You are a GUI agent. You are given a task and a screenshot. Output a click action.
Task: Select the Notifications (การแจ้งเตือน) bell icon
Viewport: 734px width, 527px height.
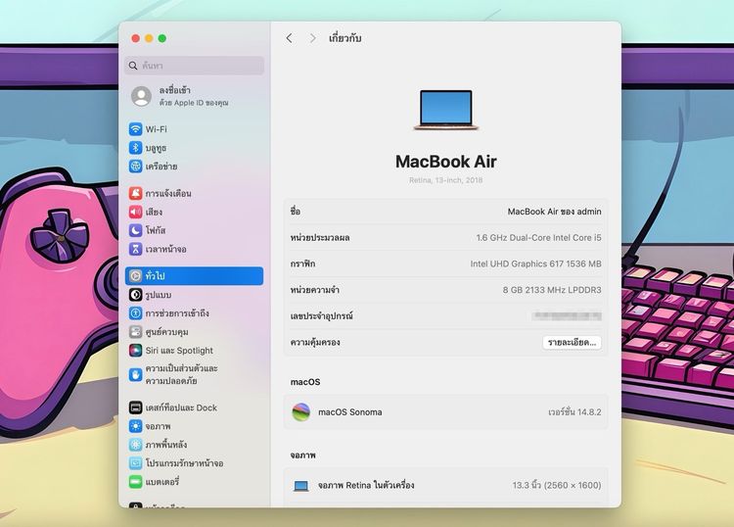(x=135, y=193)
